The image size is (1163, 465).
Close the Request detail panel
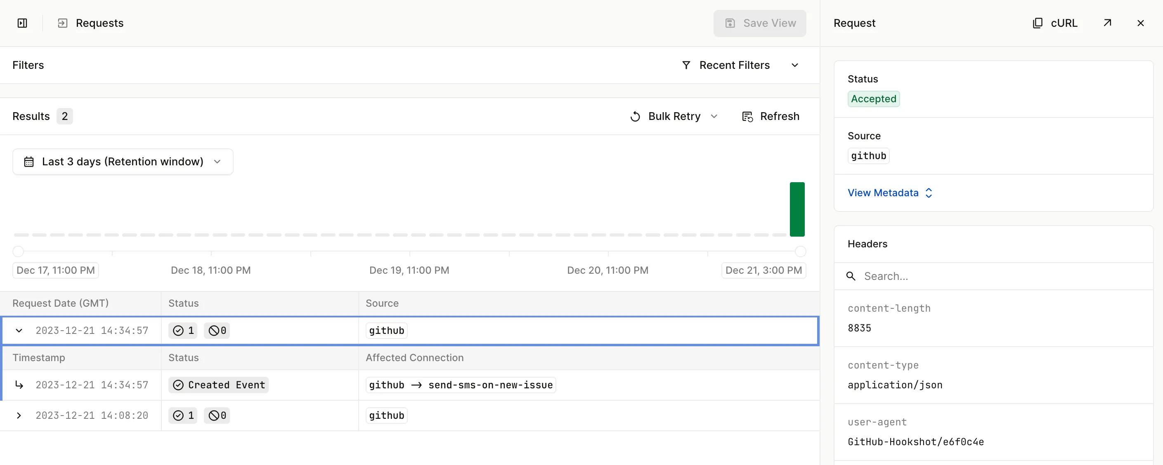coord(1140,23)
